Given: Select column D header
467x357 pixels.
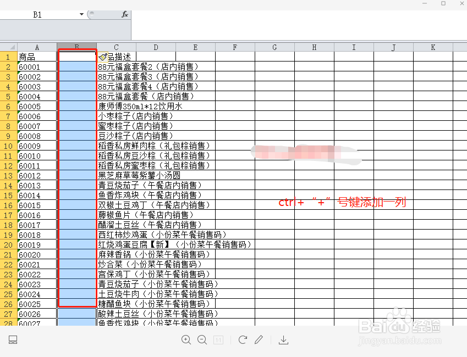Looking at the screenshot, I should click(156, 47).
